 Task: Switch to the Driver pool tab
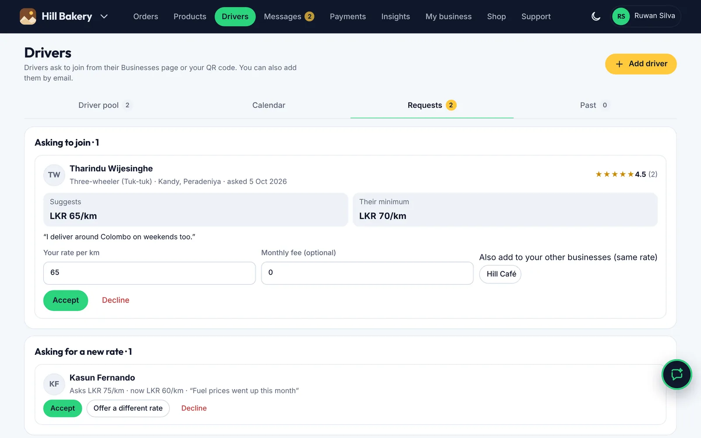pyautogui.click(x=105, y=105)
